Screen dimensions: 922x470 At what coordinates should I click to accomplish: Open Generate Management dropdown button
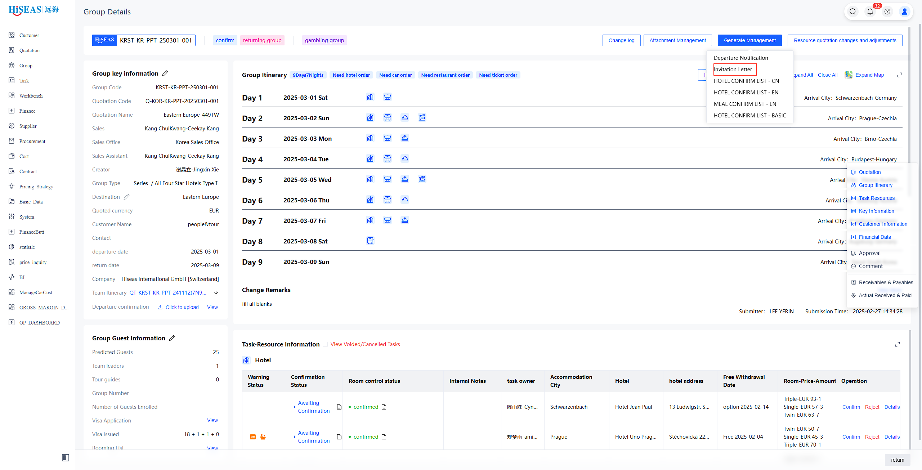749,40
